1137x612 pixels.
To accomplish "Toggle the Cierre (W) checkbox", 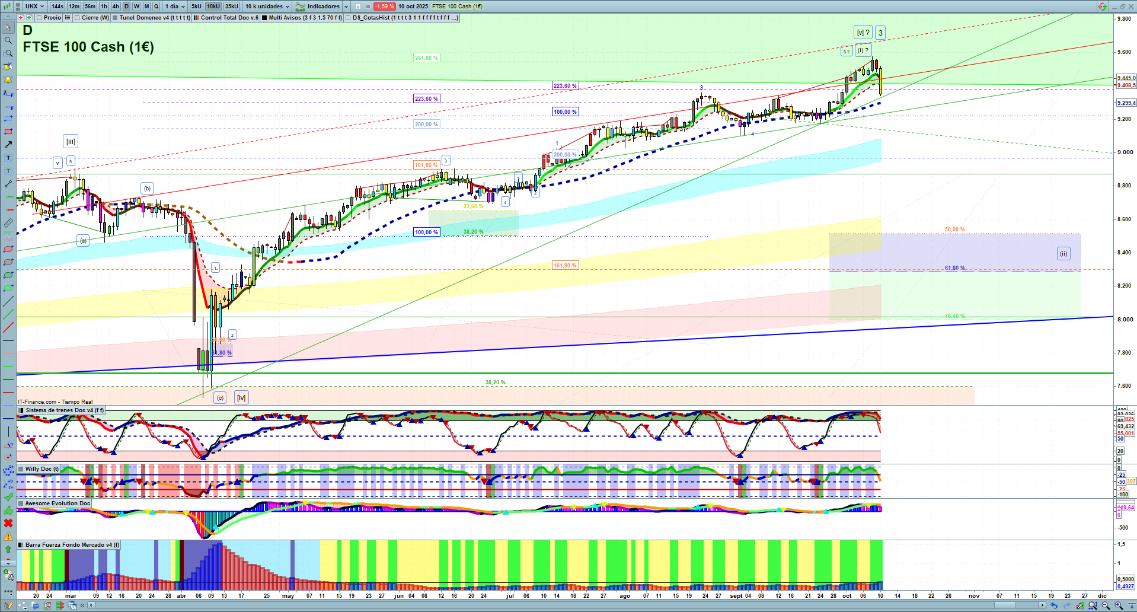I will 77,18.
